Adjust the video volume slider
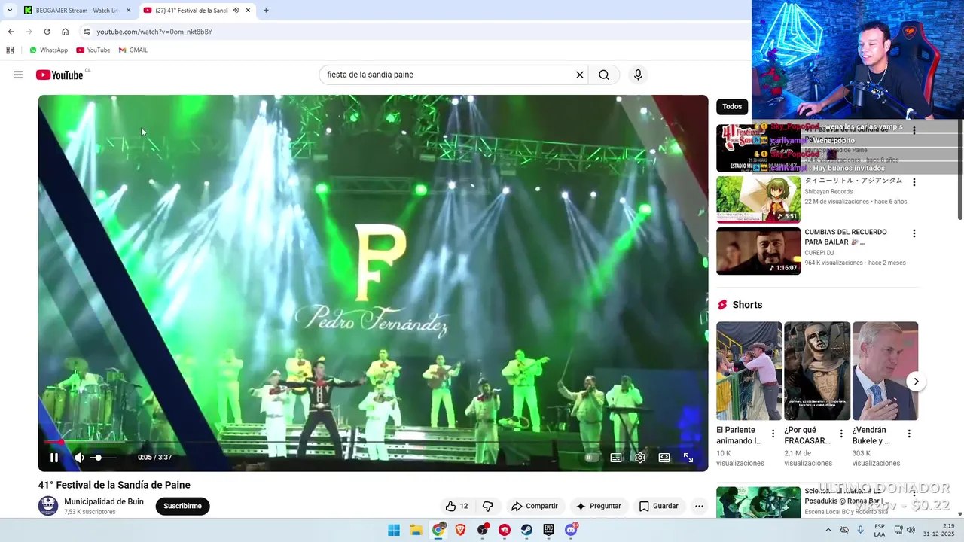Viewport: 964px width, 542px height. (x=103, y=457)
